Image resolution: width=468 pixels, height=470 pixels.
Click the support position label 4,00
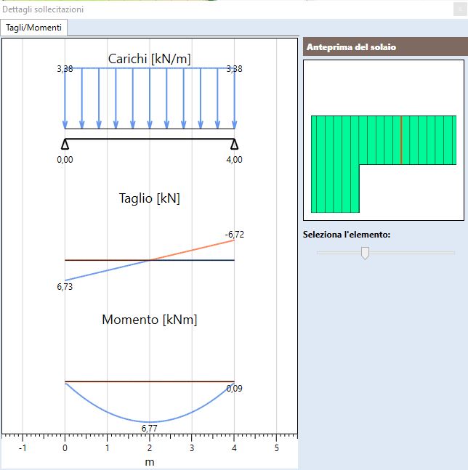pos(234,160)
